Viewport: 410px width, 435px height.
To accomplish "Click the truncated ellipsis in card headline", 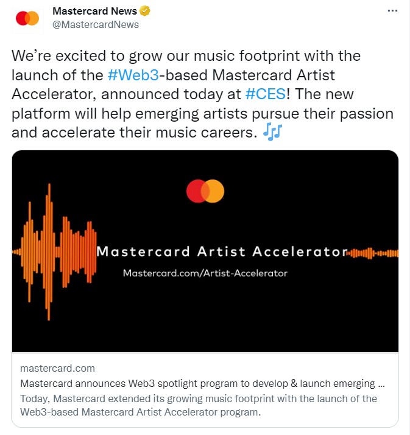I will (x=381, y=384).
